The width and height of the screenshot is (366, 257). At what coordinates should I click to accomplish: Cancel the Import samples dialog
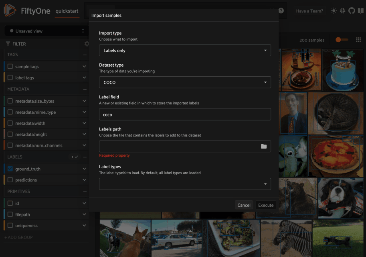pyautogui.click(x=244, y=205)
